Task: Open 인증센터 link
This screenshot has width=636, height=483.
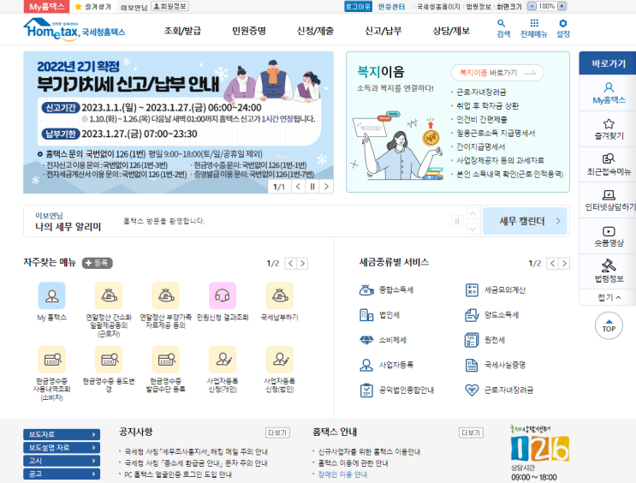Action: tap(391, 7)
